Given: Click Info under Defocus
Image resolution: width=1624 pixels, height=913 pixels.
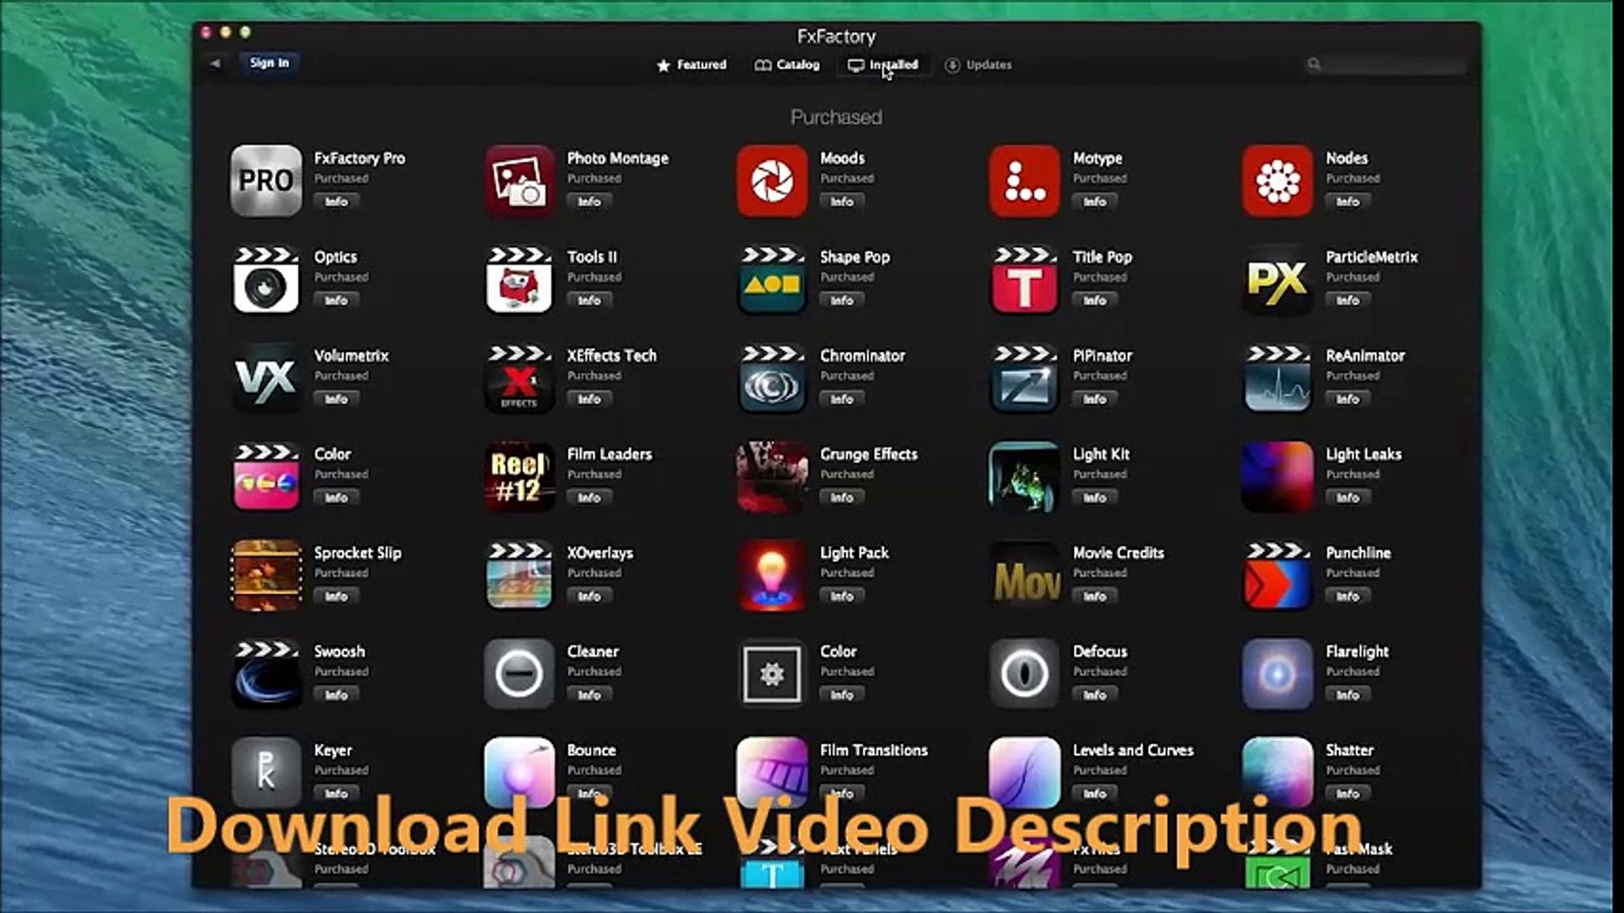Looking at the screenshot, I should tap(1095, 696).
